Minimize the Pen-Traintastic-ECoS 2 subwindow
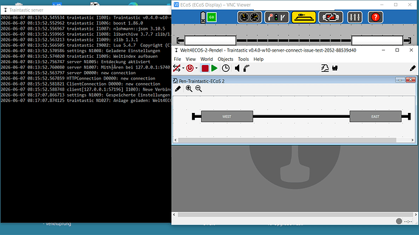The width and height of the screenshot is (419, 235). tap(400, 80)
